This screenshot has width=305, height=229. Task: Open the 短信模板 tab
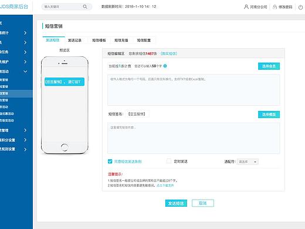click(99, 41)
